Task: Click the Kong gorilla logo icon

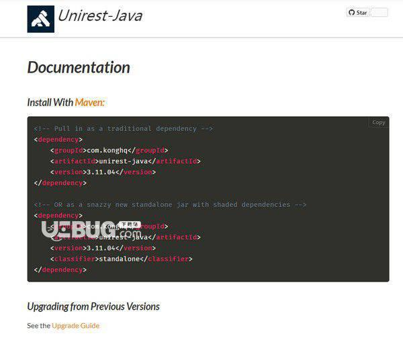Action: tap(40, 19)
